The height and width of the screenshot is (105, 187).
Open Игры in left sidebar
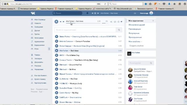pos(37,49)
